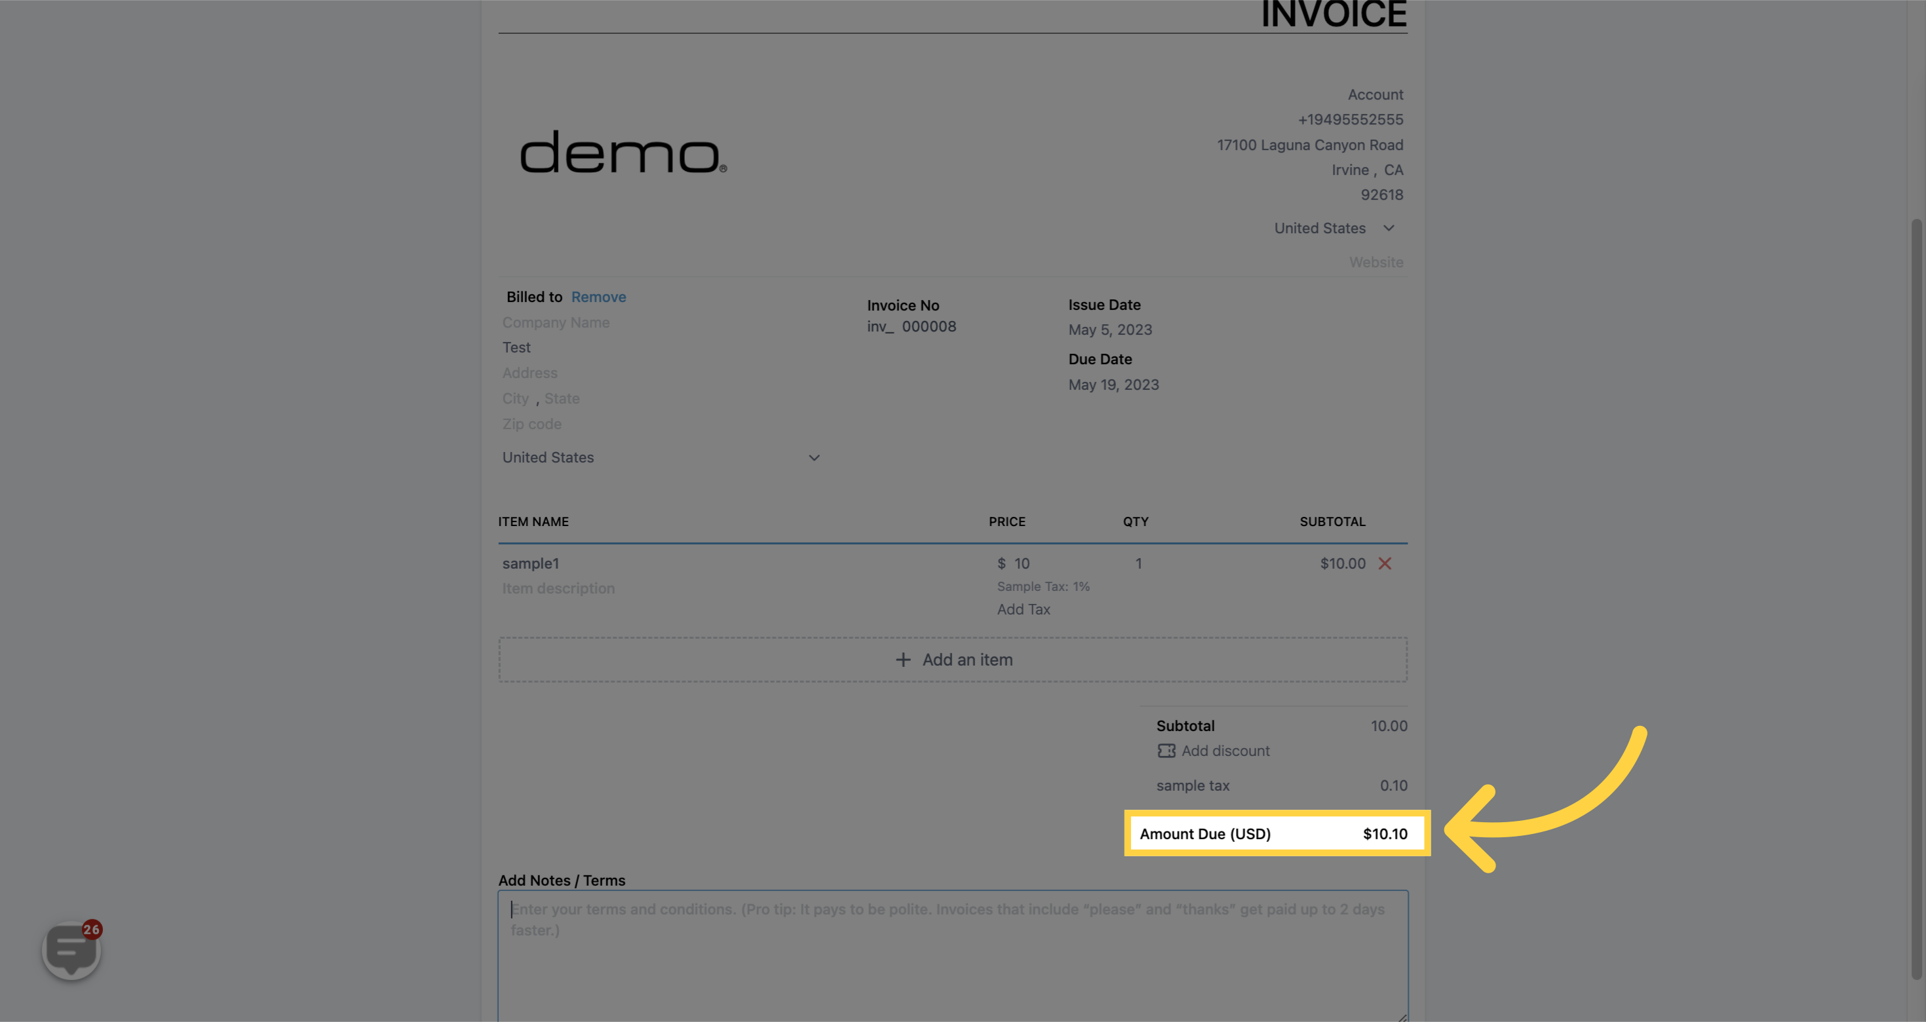The width and height of the screenshot is (1926, 1022).
Task: Remove the sample1 line item
Action: click(1385, 563)
